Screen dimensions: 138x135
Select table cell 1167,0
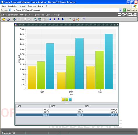pos(33,110)
